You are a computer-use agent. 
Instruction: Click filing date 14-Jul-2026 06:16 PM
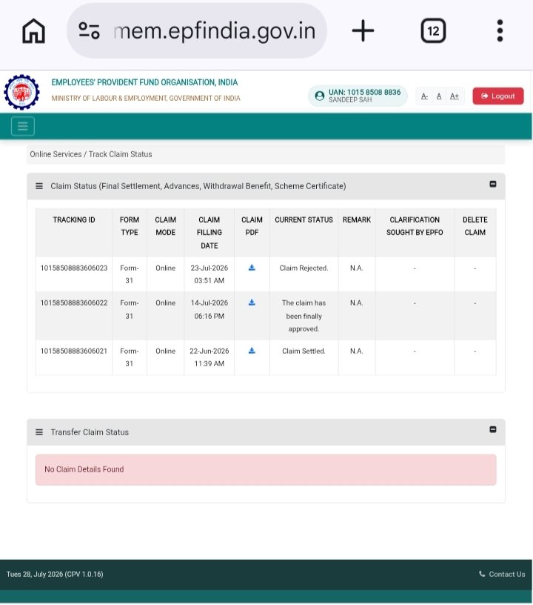209,309
